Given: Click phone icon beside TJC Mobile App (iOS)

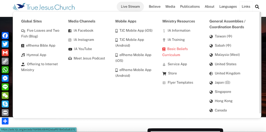Looking at the screenshot, I should pyautogui.click(x=116, y=31).
